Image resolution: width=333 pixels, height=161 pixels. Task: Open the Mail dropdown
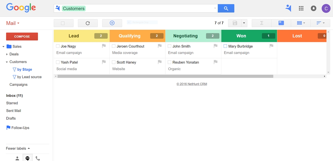pos(13,23)
